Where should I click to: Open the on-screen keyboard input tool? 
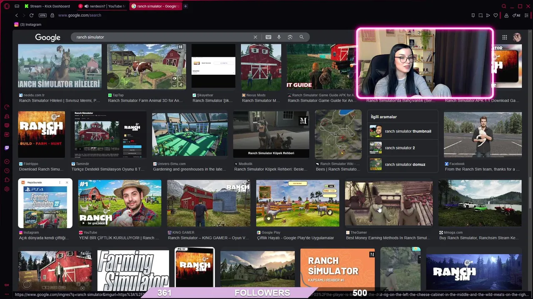tap(268, 37)
